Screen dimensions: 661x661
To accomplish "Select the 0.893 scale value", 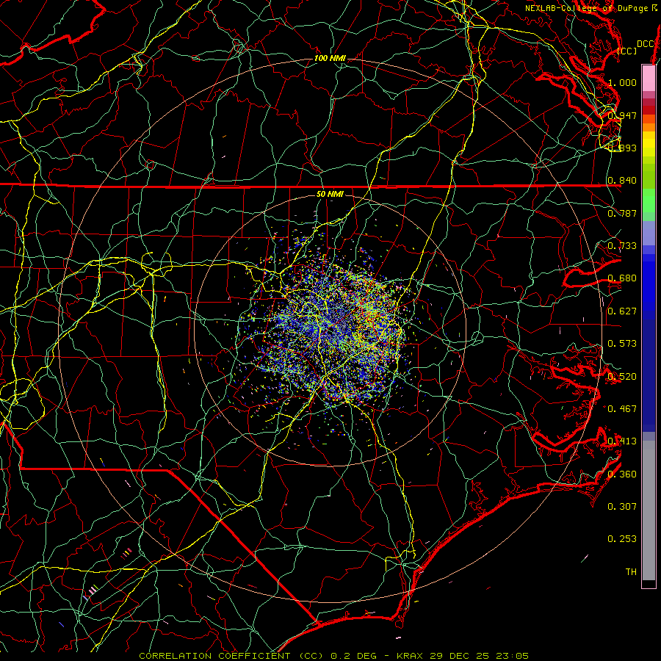I will [x=622, y=148].
